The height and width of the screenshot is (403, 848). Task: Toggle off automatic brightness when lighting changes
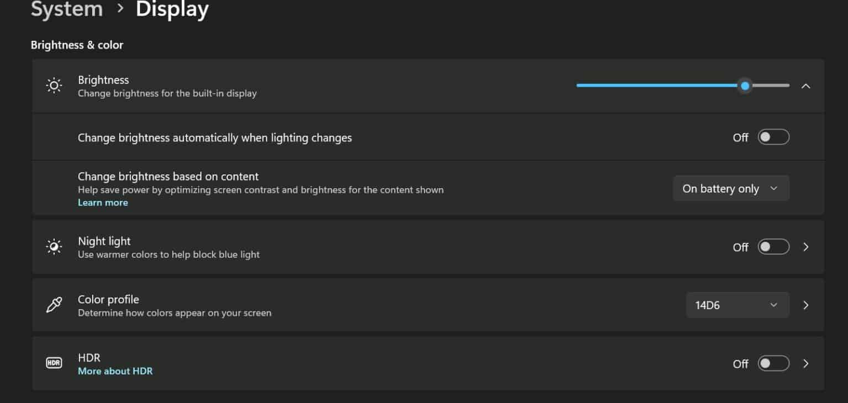coord(773,136)
